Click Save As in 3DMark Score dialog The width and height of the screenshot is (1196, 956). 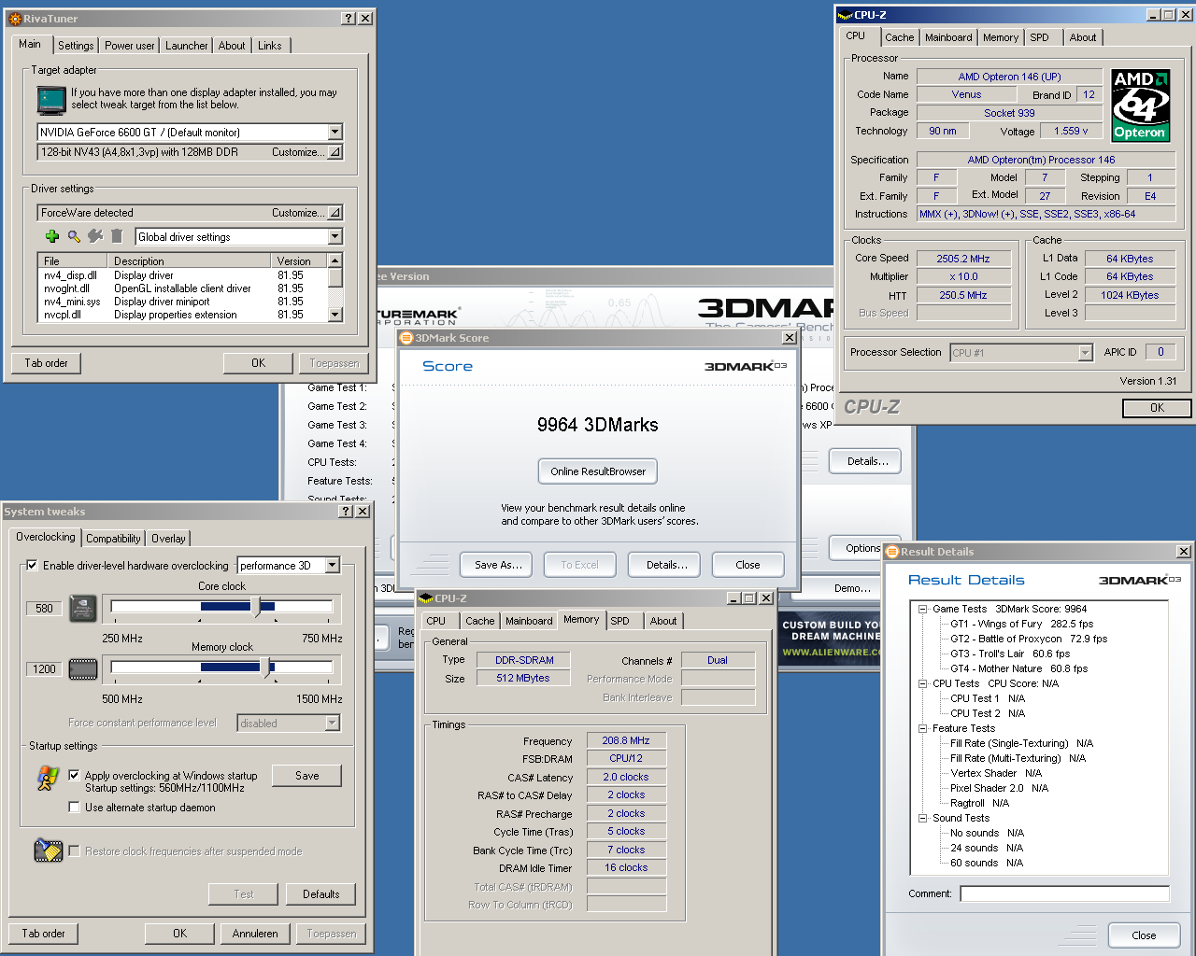[497, 565]
